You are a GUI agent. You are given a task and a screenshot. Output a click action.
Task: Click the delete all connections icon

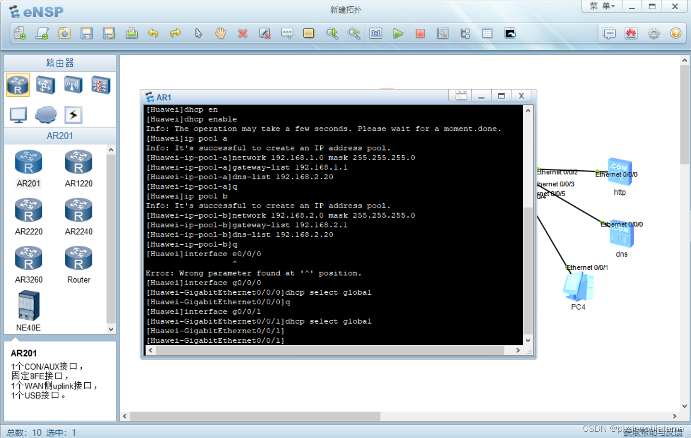point(265,33)
